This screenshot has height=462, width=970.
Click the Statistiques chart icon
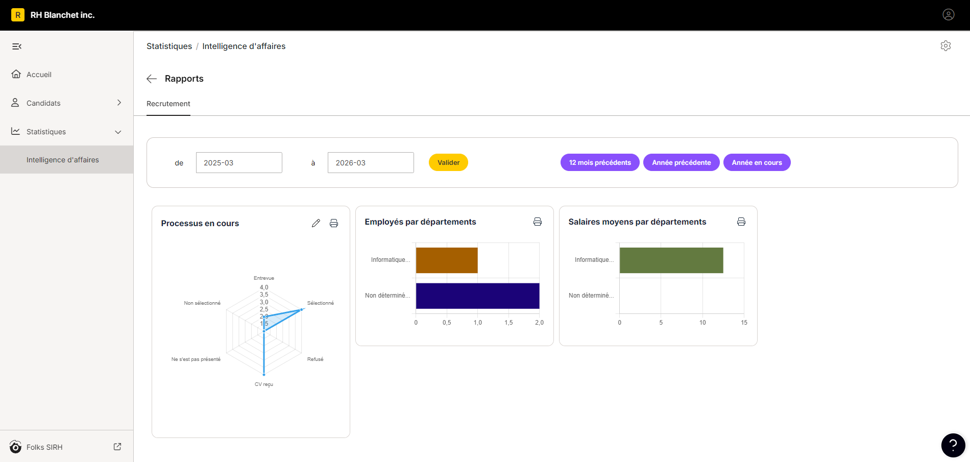point(16,131)
